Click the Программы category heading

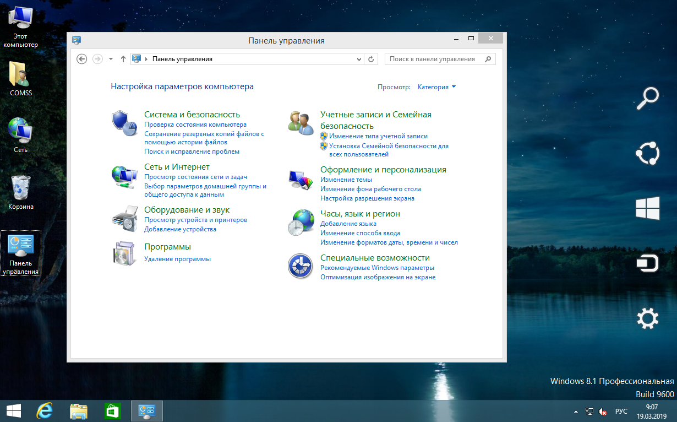click(167, 247)
